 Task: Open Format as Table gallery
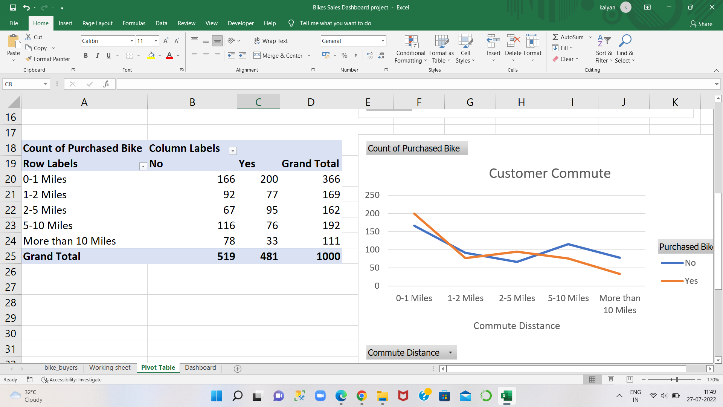click(441, 49)
